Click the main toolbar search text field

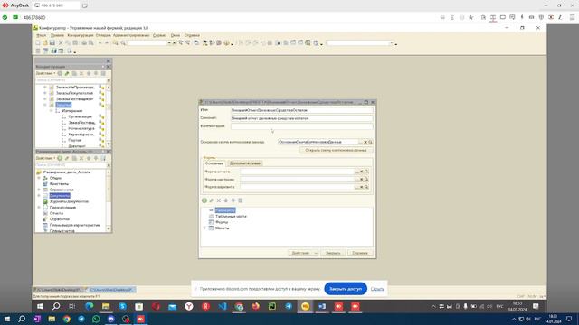pyautogui.click(x=147, y=43)
